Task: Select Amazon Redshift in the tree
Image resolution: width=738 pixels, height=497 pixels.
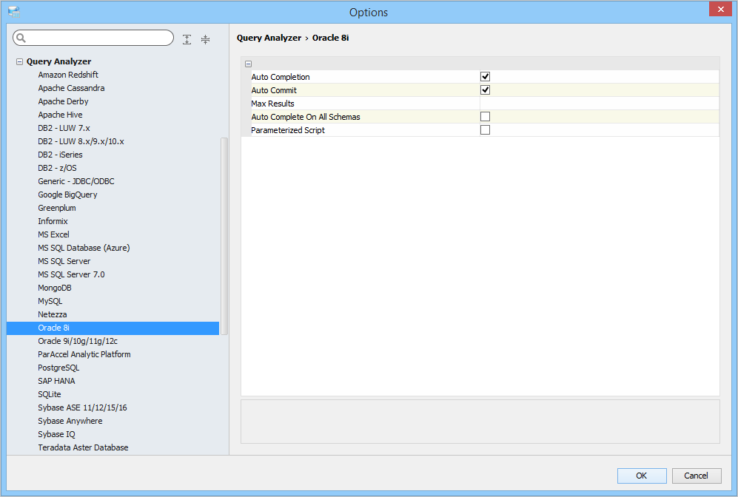Action: (68, 75)
